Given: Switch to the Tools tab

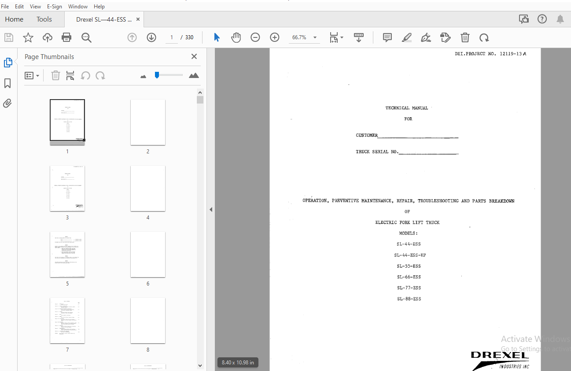Looking at the screenshot, I should click(44, 19).
